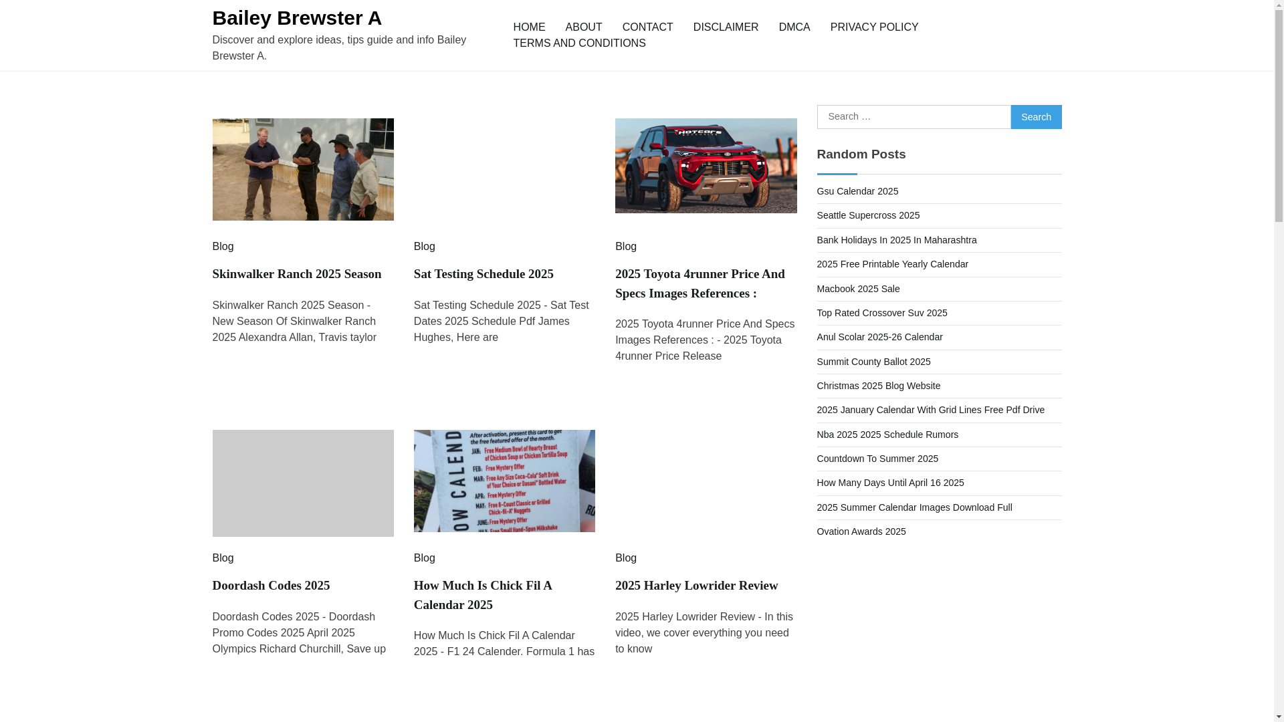
Task: Click Blog category above Sat Testing Schedule
Action: [424, 247]
